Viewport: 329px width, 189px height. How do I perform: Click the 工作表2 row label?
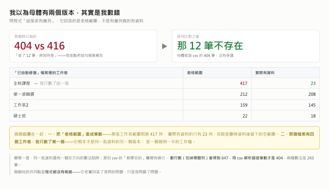[x=21, y=105]
